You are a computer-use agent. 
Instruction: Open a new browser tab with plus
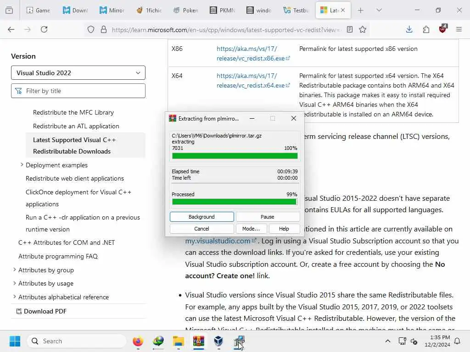point(361,10)
